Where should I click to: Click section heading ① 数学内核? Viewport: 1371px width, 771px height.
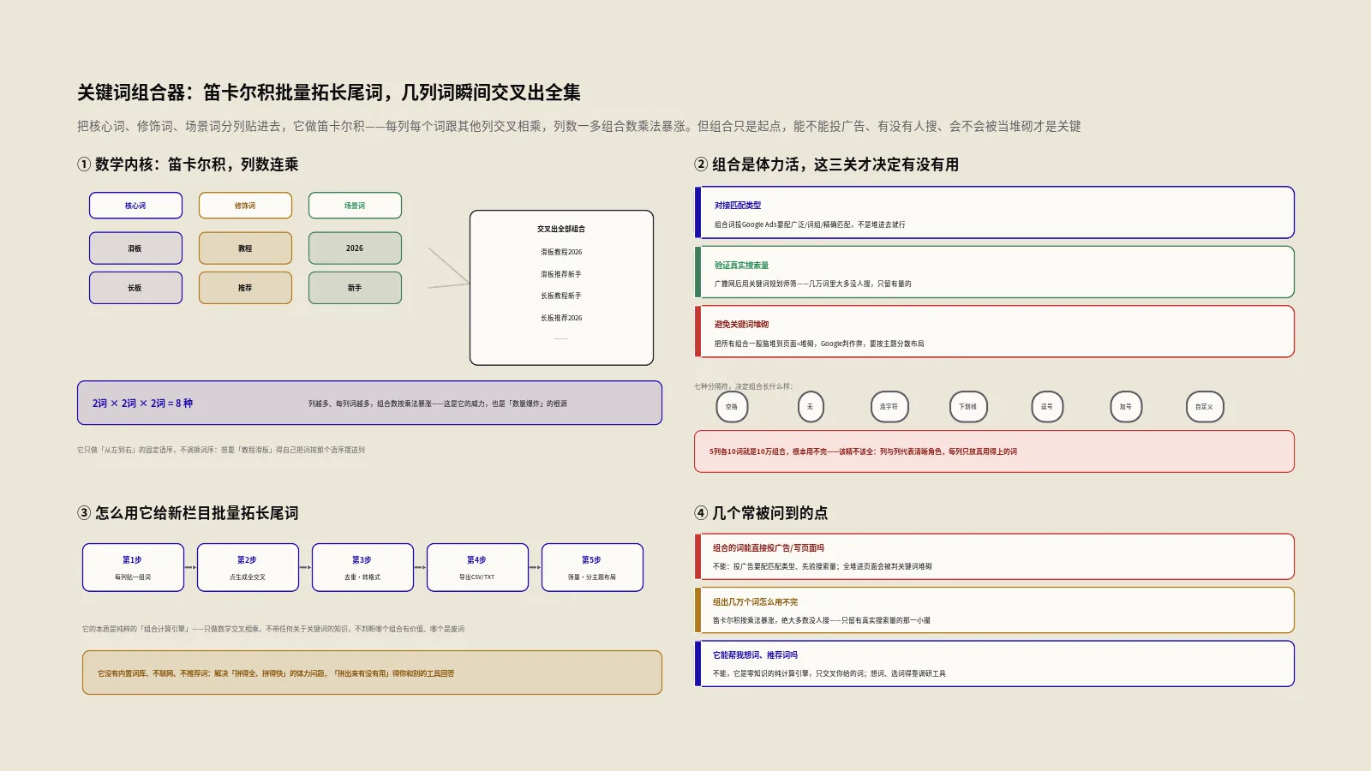[x=188, y=164]
